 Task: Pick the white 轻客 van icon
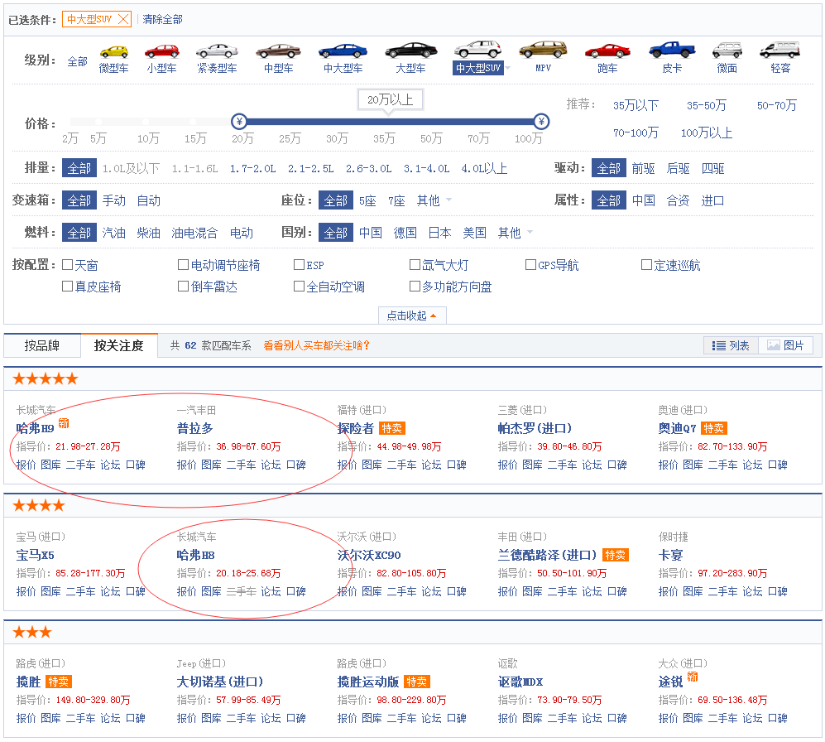[x=779, y=50]
